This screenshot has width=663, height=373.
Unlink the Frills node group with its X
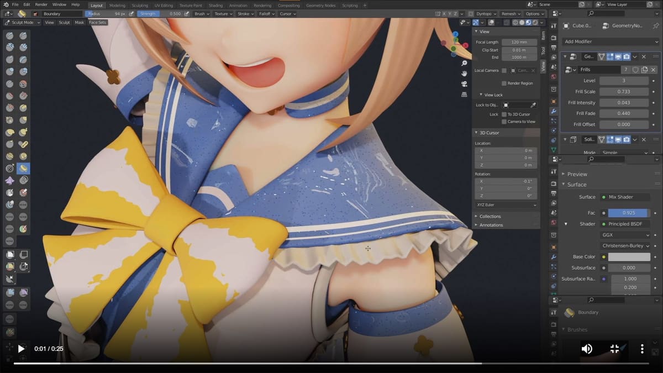tap(653, 70)
